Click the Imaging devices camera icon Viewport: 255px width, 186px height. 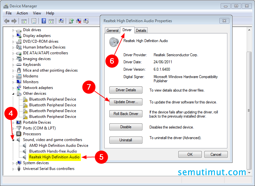pyautogui.click(x=19, y=59)
